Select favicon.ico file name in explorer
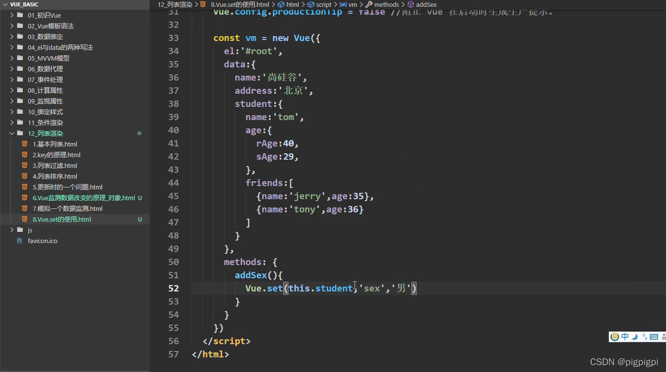 click(x=43, y=241)
